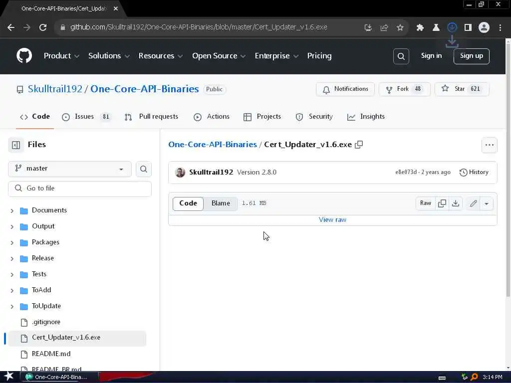Click the Raw button

click(426, 203)
